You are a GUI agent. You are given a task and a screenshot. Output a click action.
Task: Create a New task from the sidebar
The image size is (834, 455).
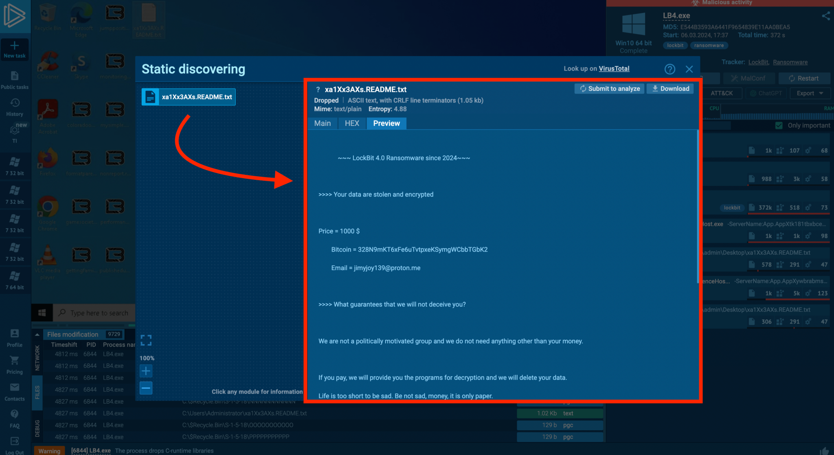tap(15, 49)
